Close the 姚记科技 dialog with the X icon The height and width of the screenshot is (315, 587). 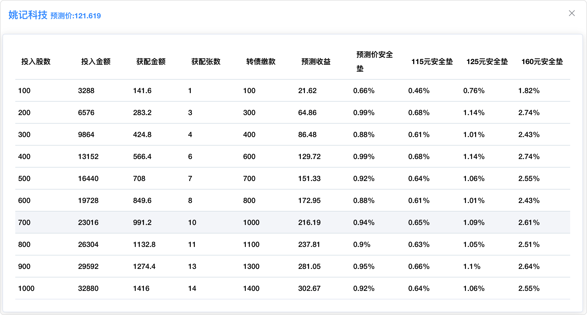point(572,13)
